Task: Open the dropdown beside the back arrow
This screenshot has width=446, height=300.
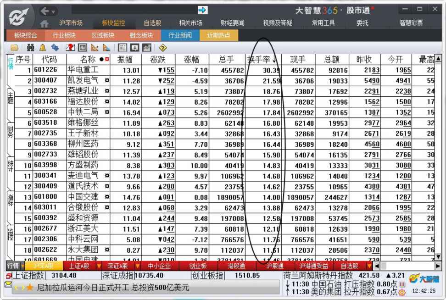Action: (53, 12)
